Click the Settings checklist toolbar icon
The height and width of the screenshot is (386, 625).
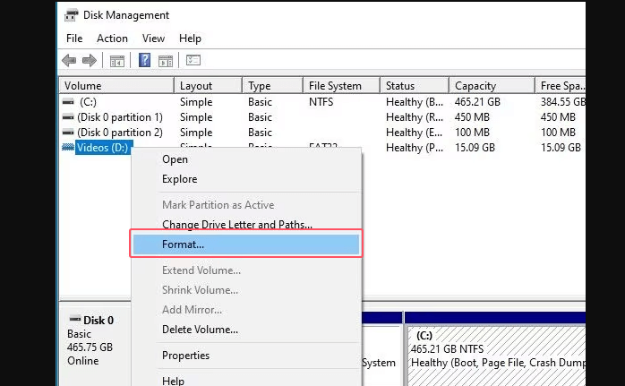193,61
